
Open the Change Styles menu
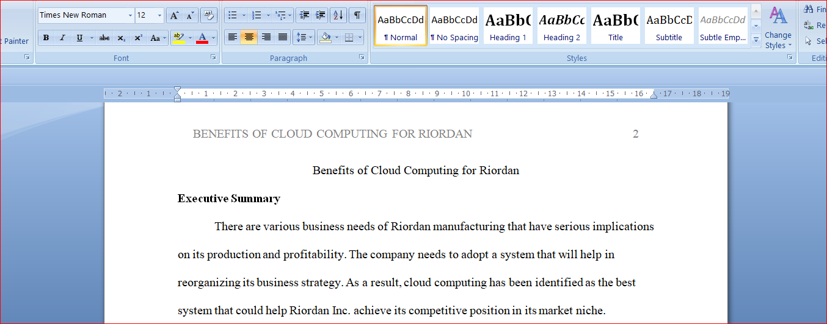coord(778,27)
